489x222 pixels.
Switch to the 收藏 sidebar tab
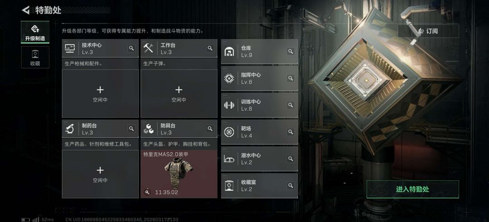[x=35, y=57]
